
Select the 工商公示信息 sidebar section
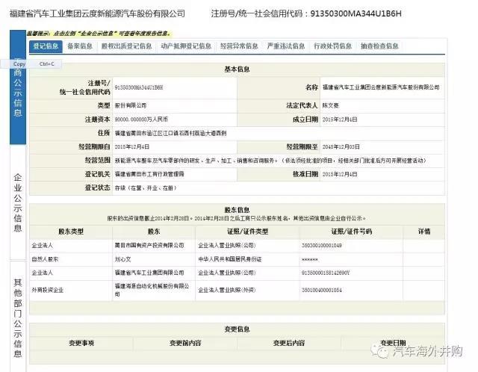(x=18, y=87)
